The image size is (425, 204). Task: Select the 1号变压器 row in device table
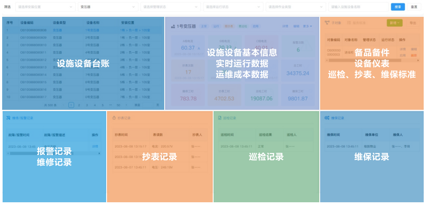83,30
